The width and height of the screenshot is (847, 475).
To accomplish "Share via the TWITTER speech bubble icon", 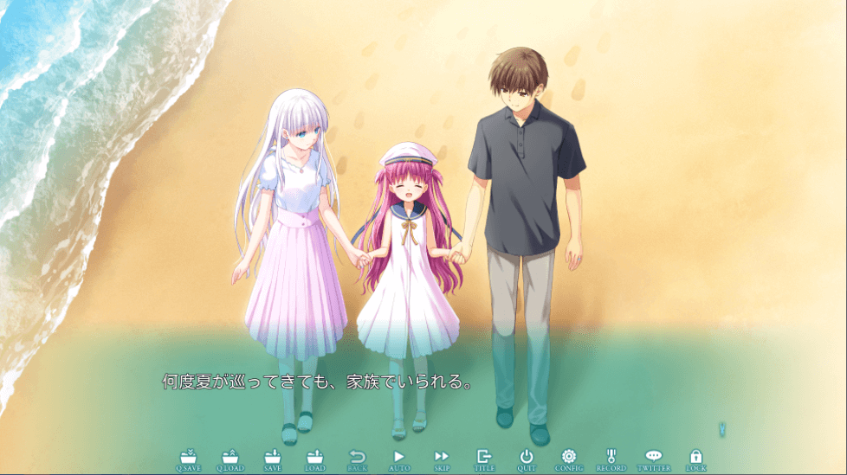I will click(x=654, y=459).
